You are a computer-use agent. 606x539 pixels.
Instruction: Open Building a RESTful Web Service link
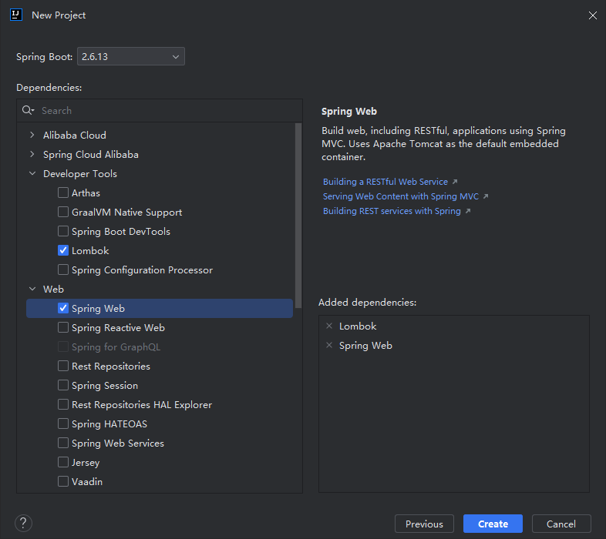pos(385,182)
